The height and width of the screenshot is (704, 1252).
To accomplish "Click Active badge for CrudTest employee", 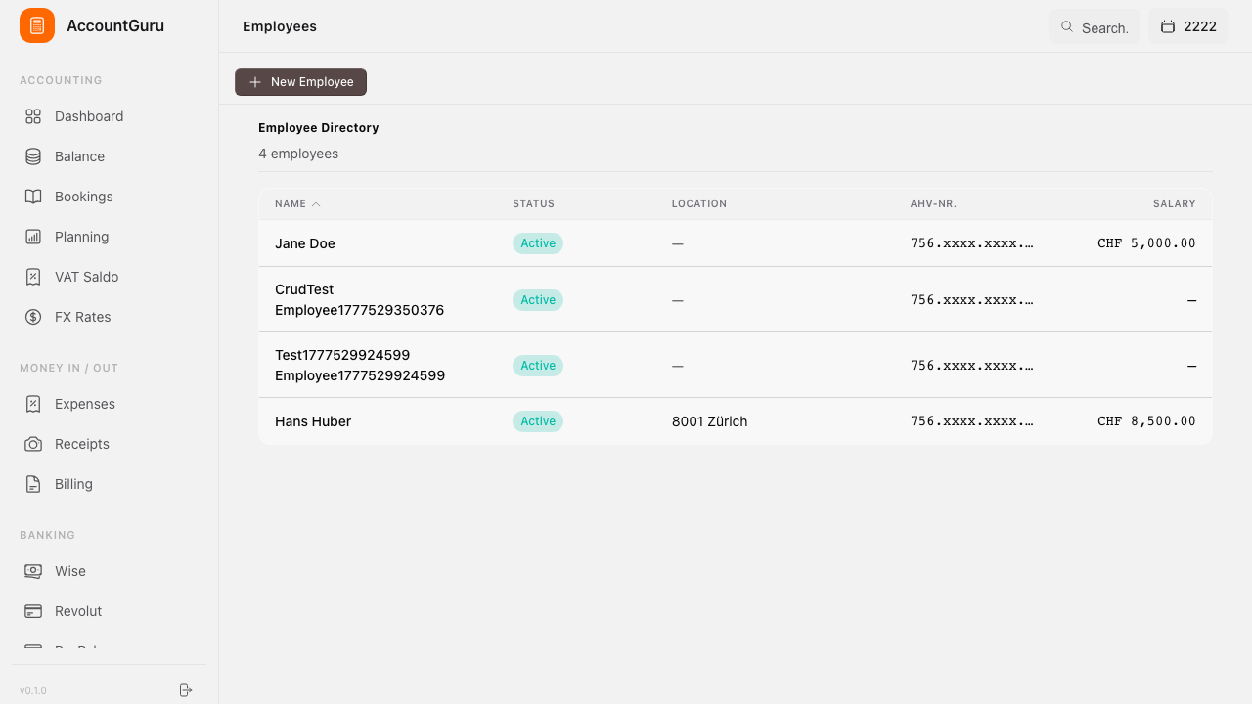I will 538,300.
